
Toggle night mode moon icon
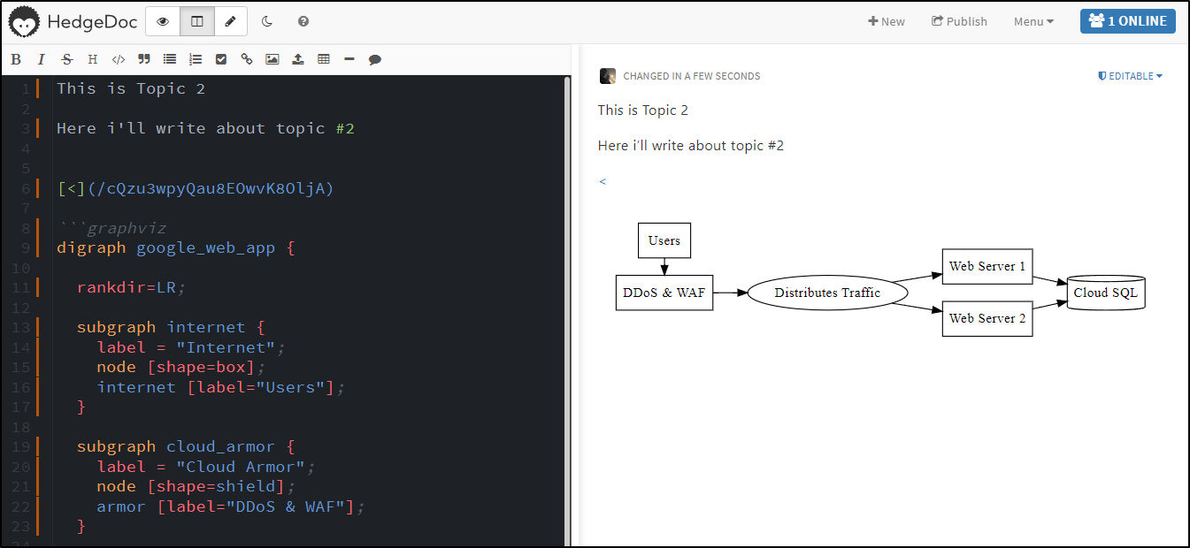pos(267,21)
